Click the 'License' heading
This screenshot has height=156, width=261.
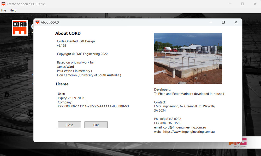[62, 84]
